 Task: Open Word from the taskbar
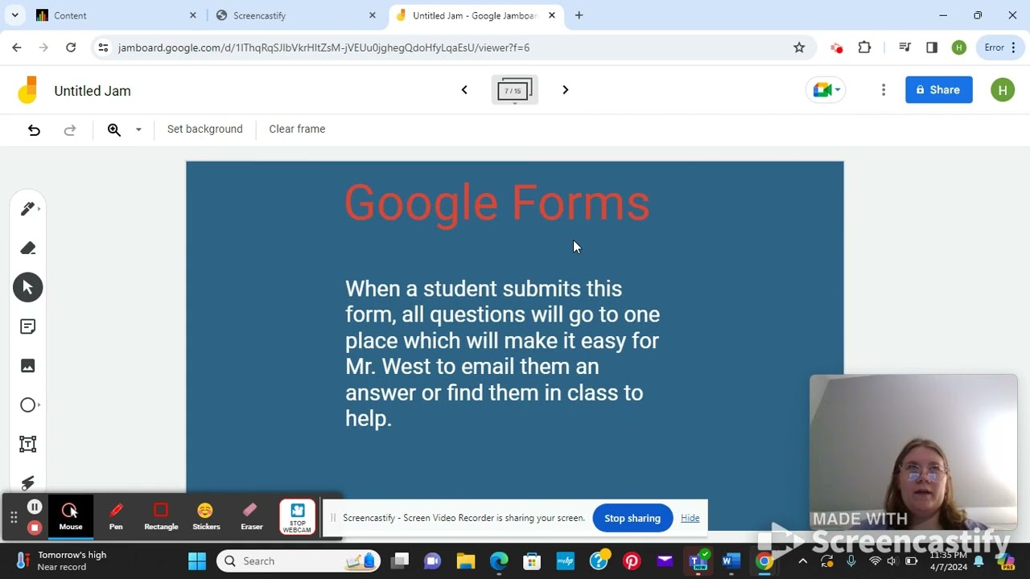tap(731, 561)
